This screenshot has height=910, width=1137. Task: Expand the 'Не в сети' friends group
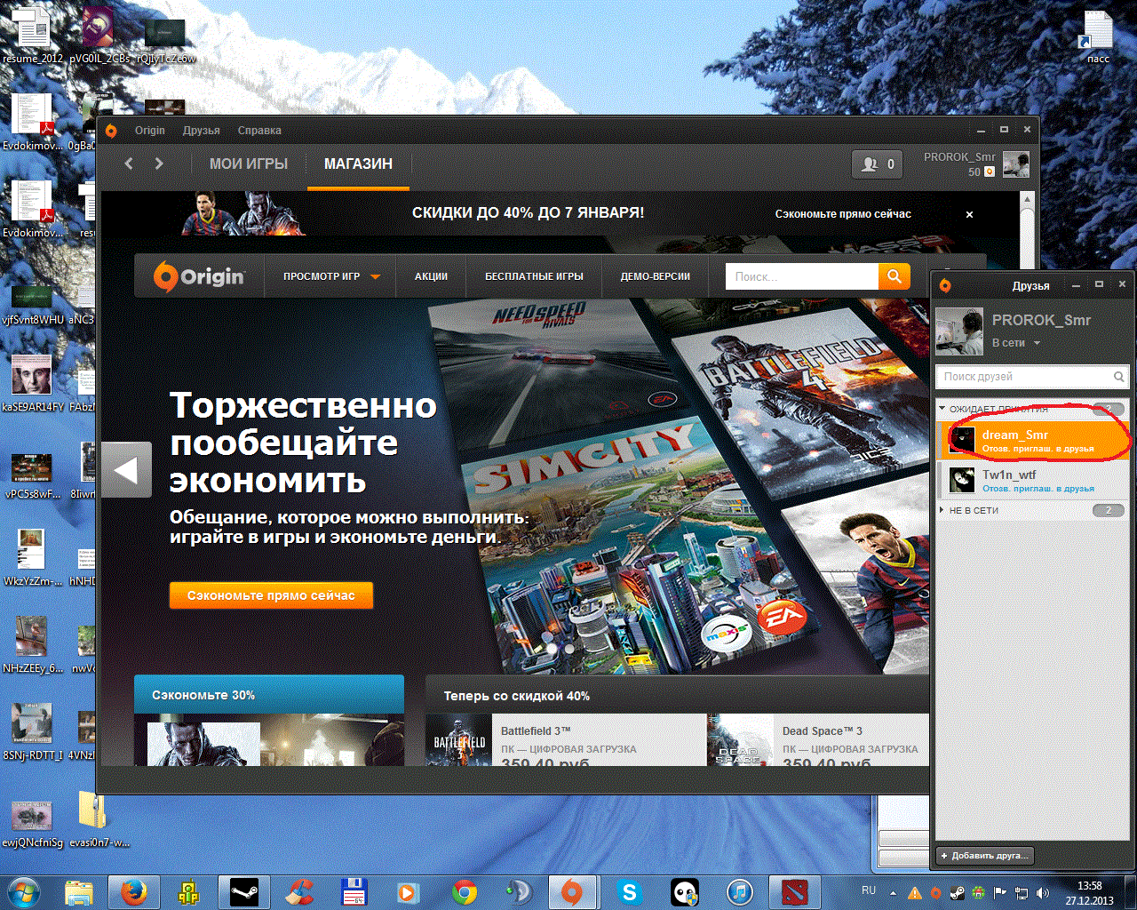[x=942, y=510]
